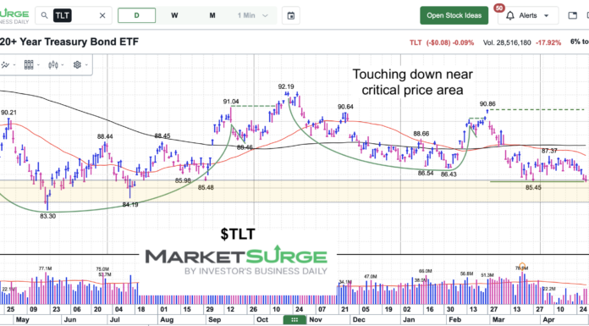Switch to the D daily chart tab
The width and height of the screenshot is (589, 326).
click(x=137, y=15)
